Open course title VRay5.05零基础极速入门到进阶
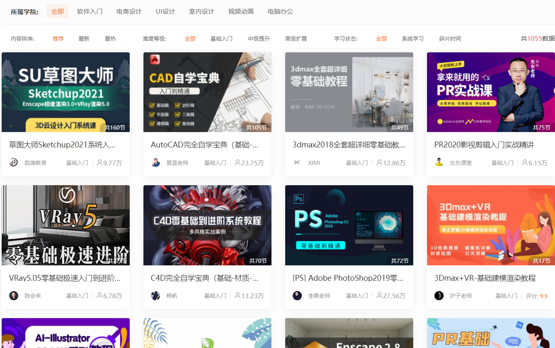Viewport: 555px width, 348px height. [x=65, y=278]
